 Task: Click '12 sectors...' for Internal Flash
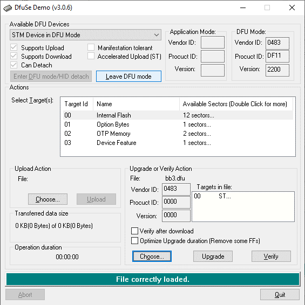click(x=199, y=115)
